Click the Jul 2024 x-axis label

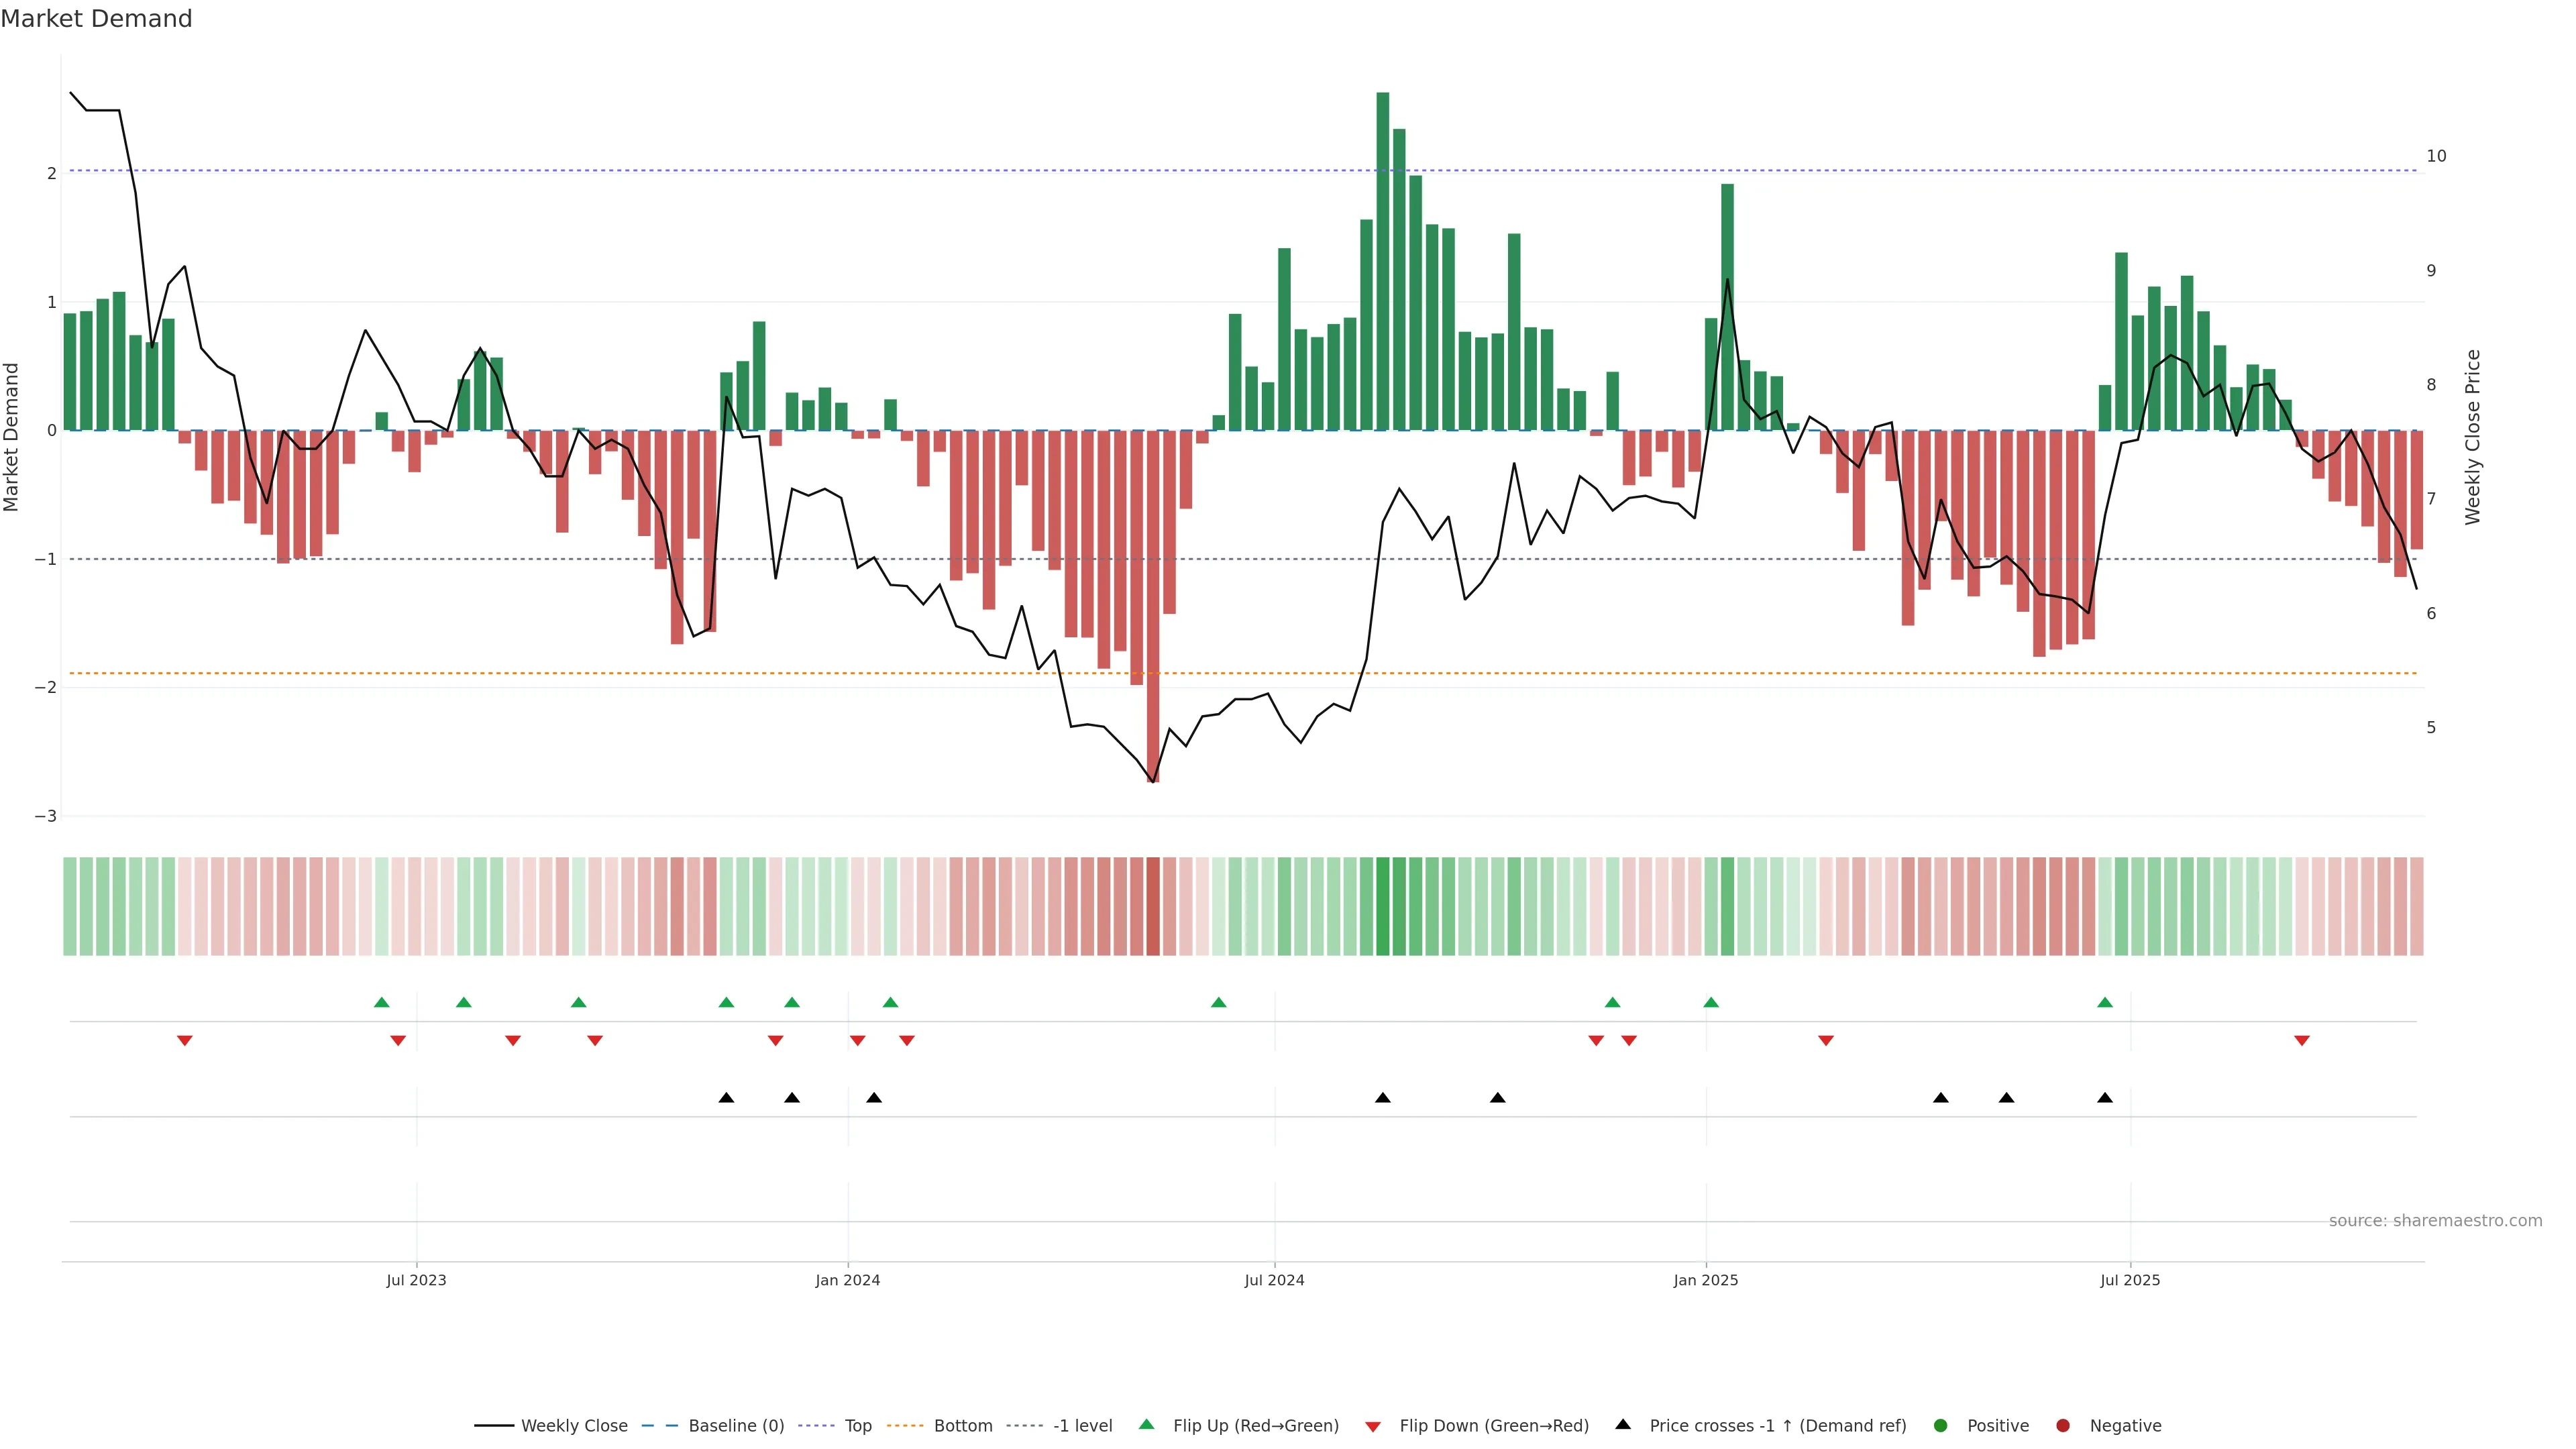(1274, 1280)
